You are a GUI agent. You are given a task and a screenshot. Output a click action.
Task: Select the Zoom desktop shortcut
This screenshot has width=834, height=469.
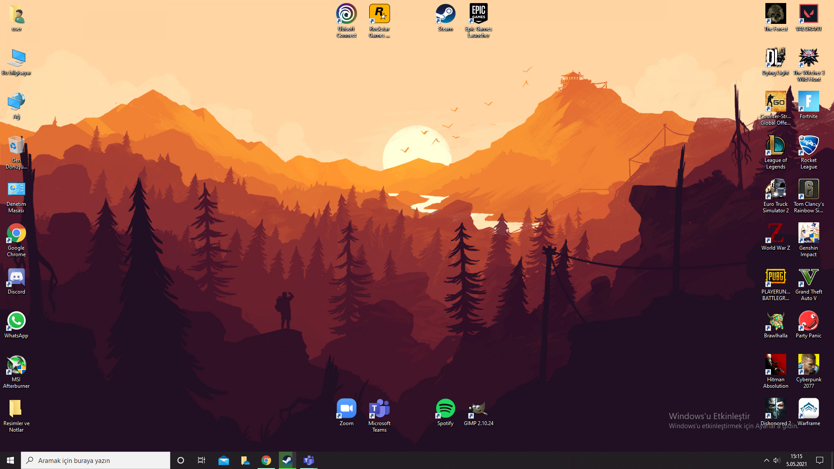pos(346,409)
